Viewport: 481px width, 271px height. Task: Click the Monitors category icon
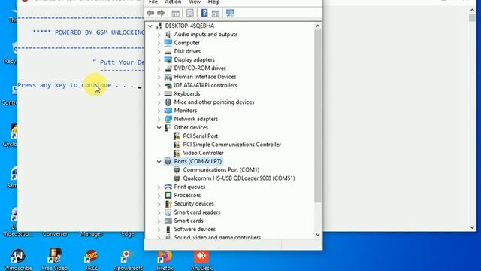point(168,111)
